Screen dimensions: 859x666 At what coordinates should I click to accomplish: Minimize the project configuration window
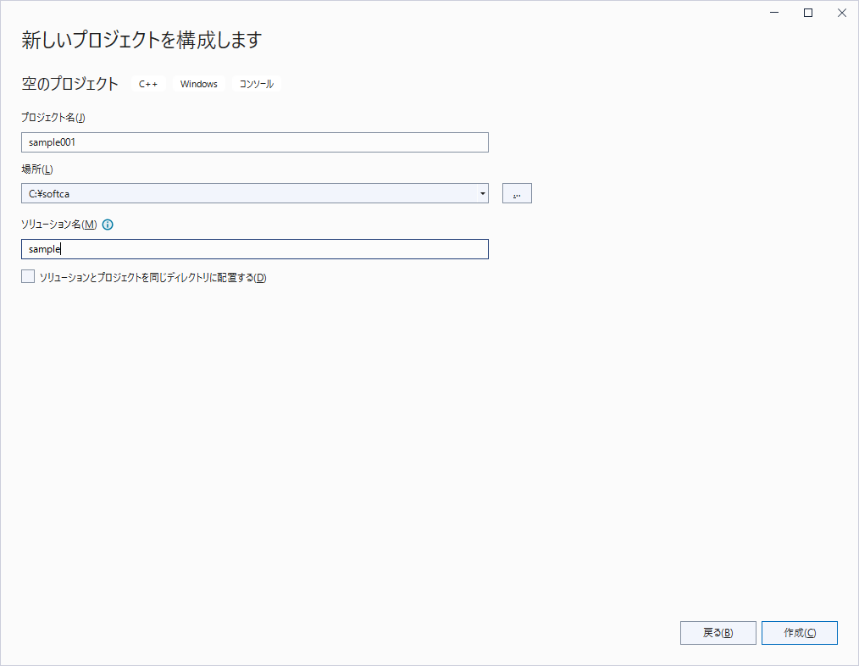(774, 13)
